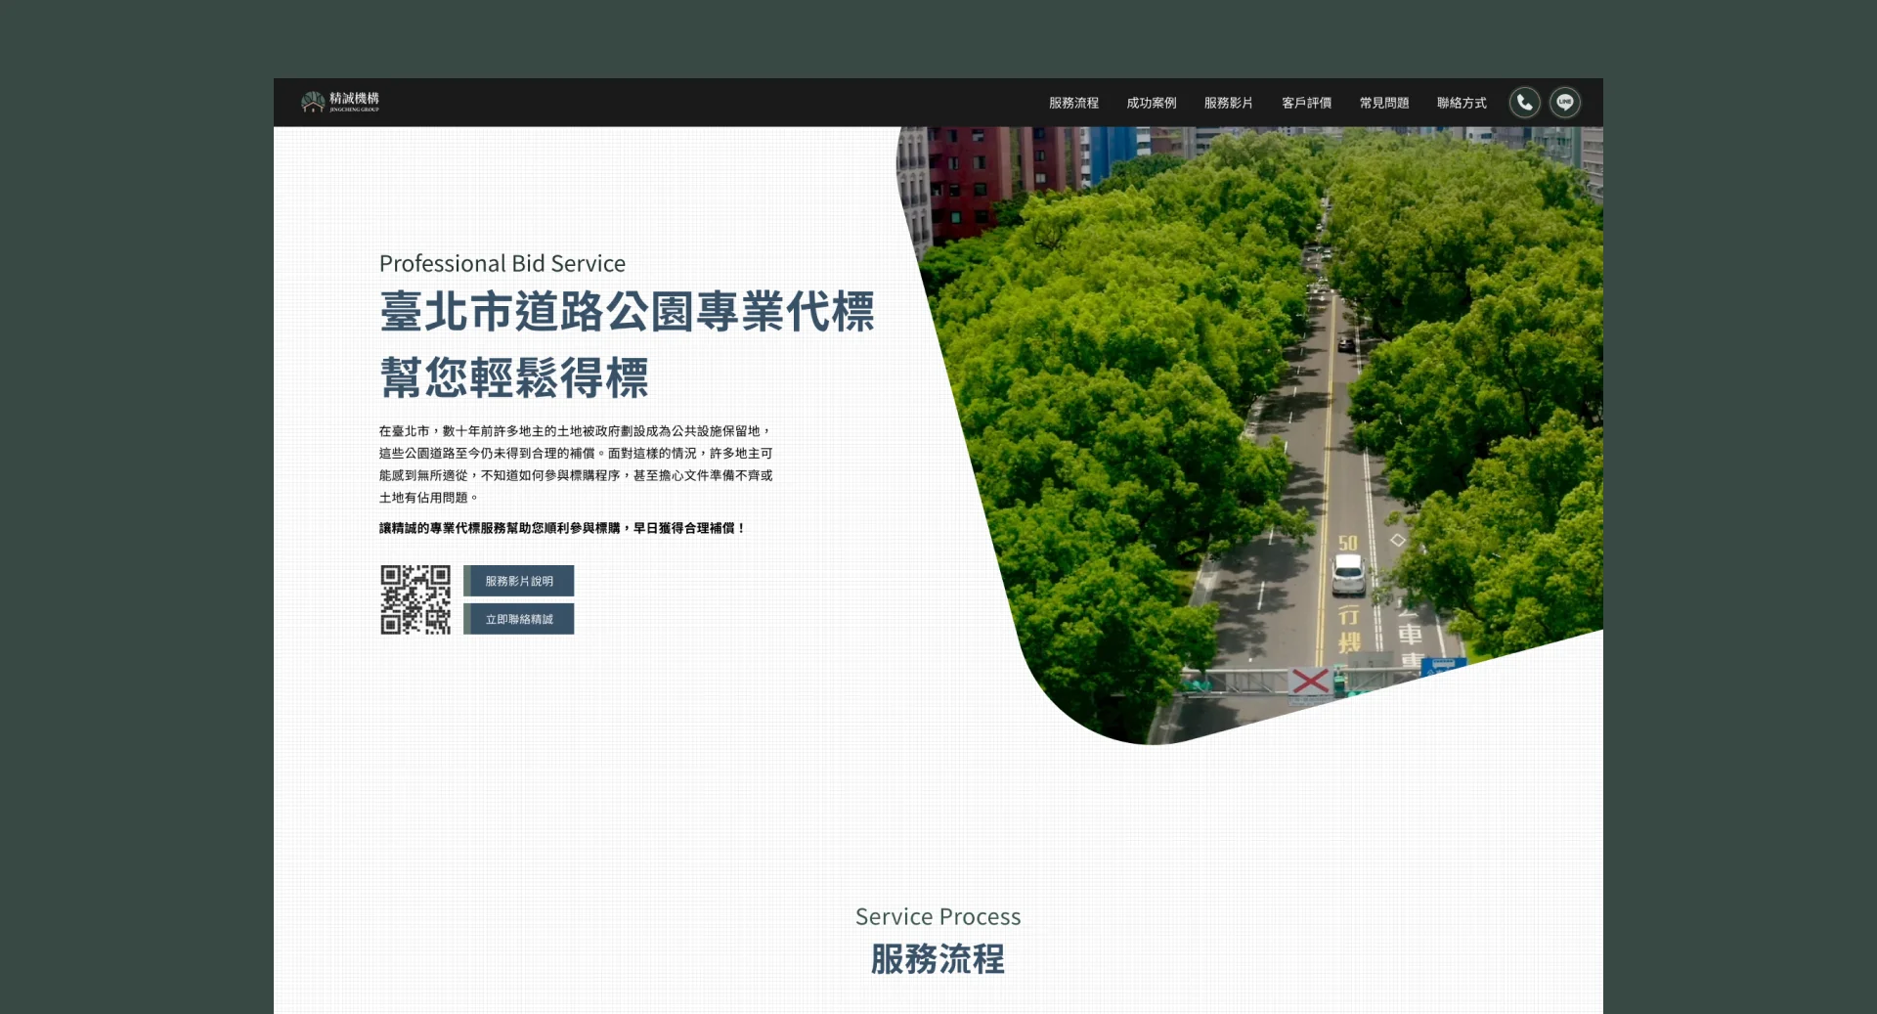Click the phone call icon in header
This screenshot has width=1877, height=1014.
click(x=1524, y=103)
